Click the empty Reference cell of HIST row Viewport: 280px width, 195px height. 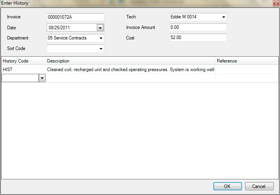tap(247, 70)
